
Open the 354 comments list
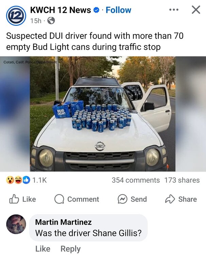136,180
